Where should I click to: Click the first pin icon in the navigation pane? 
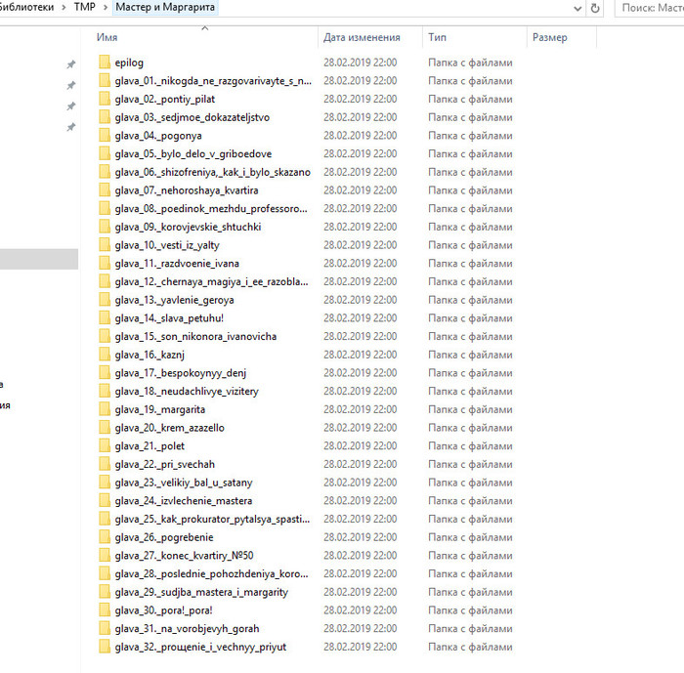click(70, 64)
